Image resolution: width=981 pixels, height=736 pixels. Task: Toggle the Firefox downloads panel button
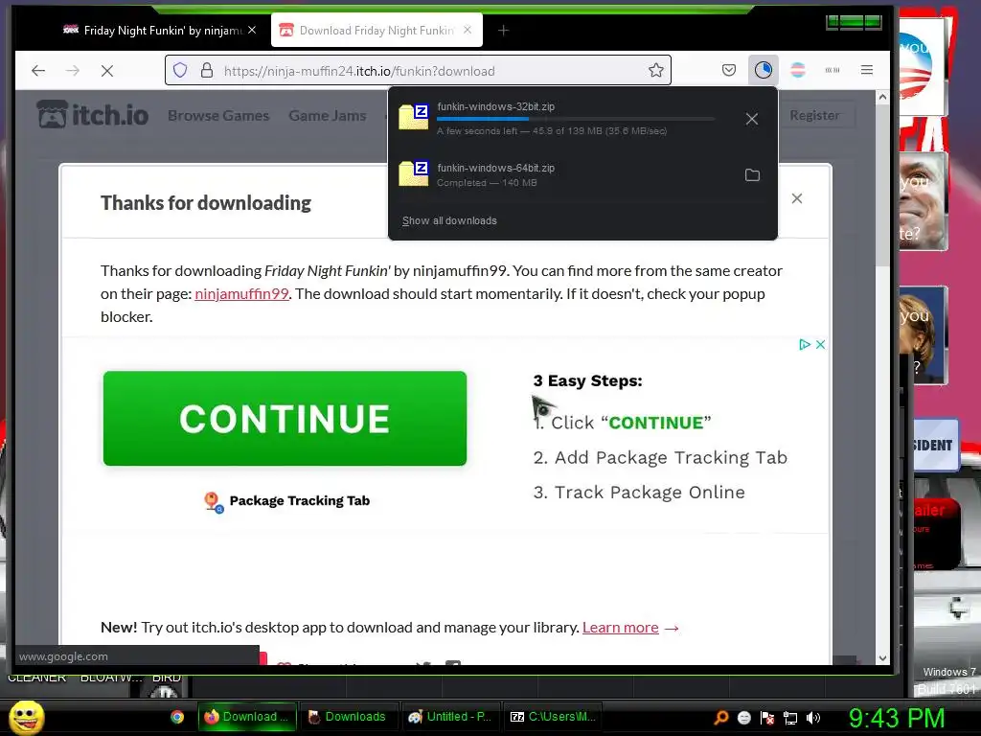pos(764,70)
